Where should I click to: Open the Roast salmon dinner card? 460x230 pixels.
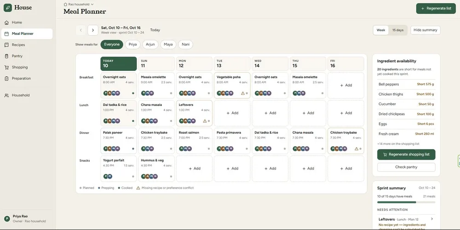(194, 141)
